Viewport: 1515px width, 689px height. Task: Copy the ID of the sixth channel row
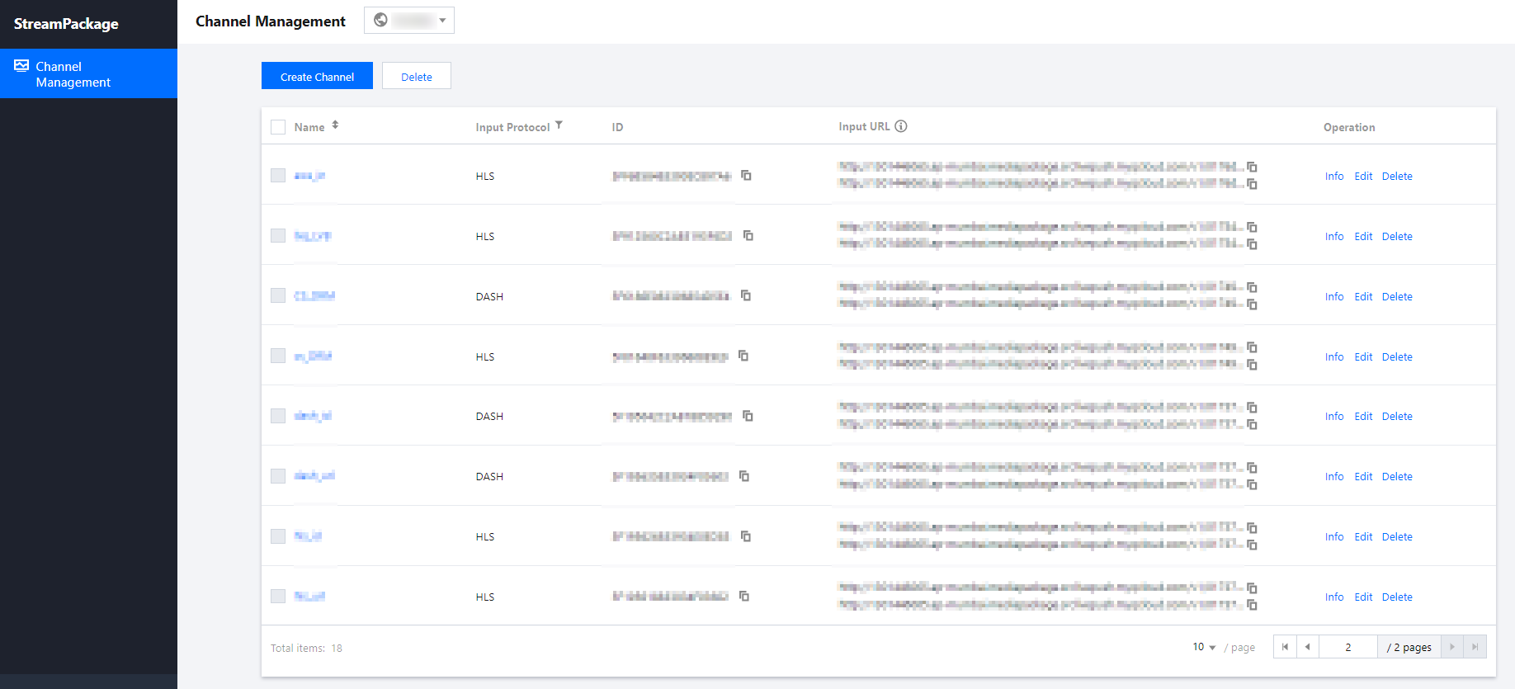pos(744,476)
